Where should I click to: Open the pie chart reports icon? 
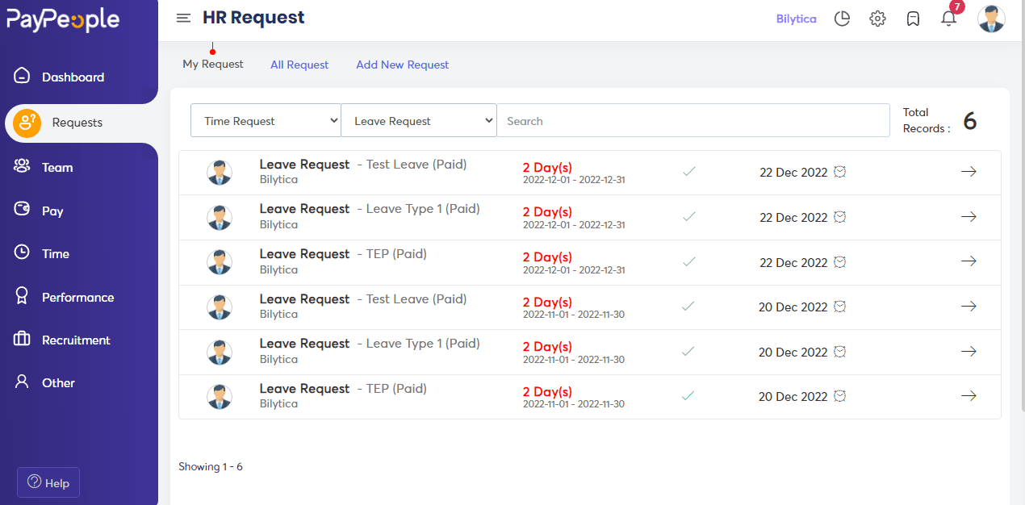click(842, 19)
